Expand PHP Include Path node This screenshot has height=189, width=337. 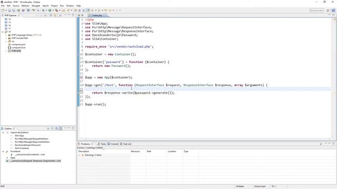coord(6,38)
